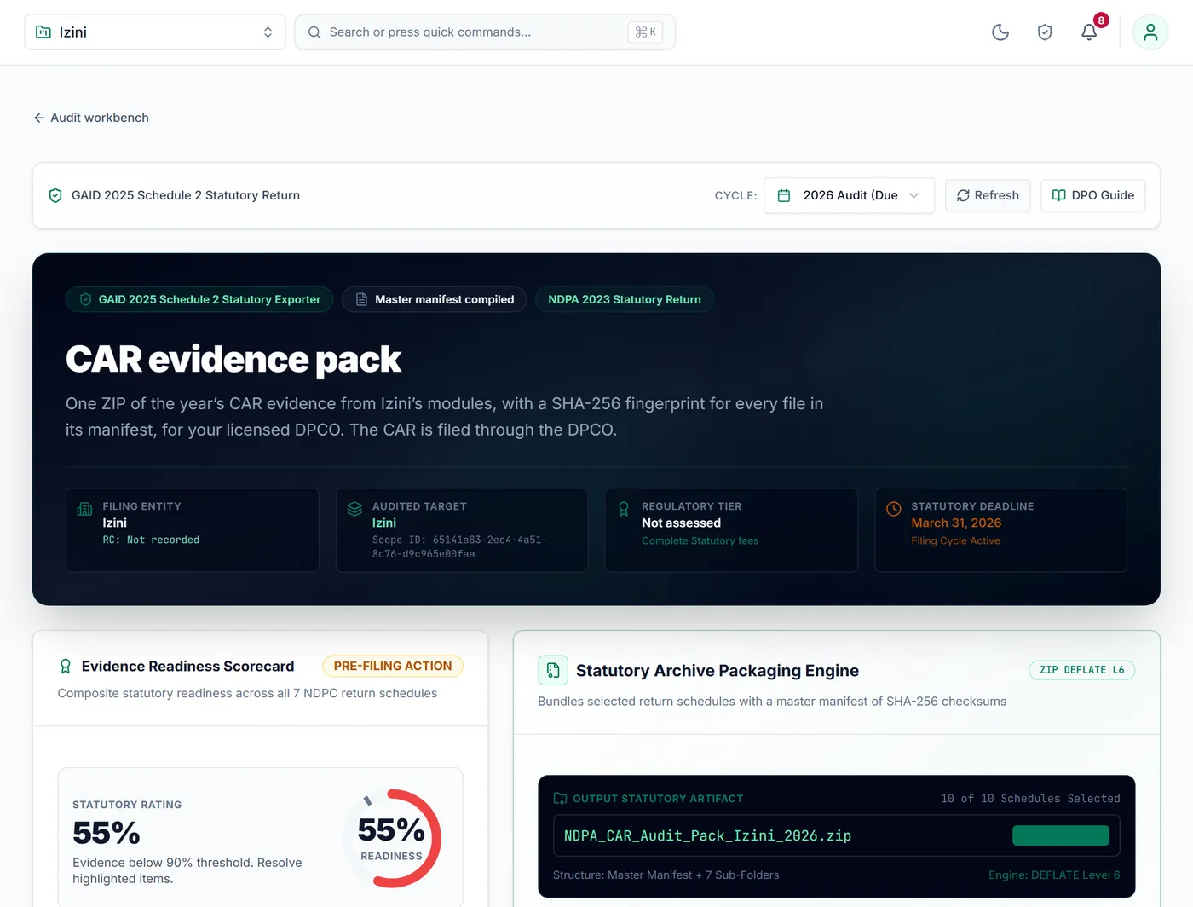The height and width of the screenshot is (907, 1193).
Task: Click Refresh button
Action: [988, 195]
